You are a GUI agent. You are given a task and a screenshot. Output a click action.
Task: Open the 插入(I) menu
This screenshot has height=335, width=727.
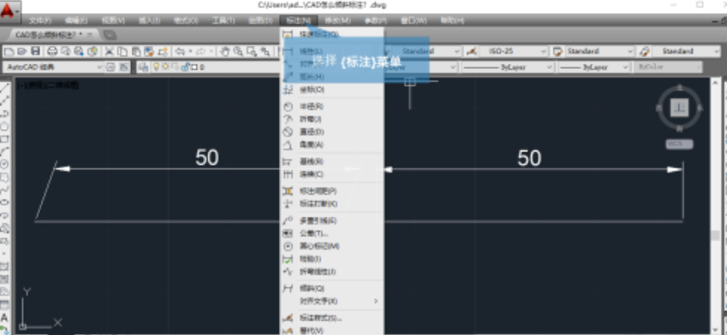pyautogui.click(x=150, y=20)
